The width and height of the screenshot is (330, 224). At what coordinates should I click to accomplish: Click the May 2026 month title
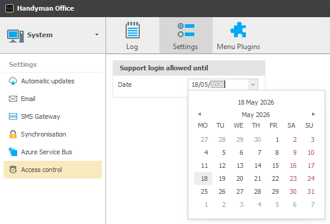[256, 115]
